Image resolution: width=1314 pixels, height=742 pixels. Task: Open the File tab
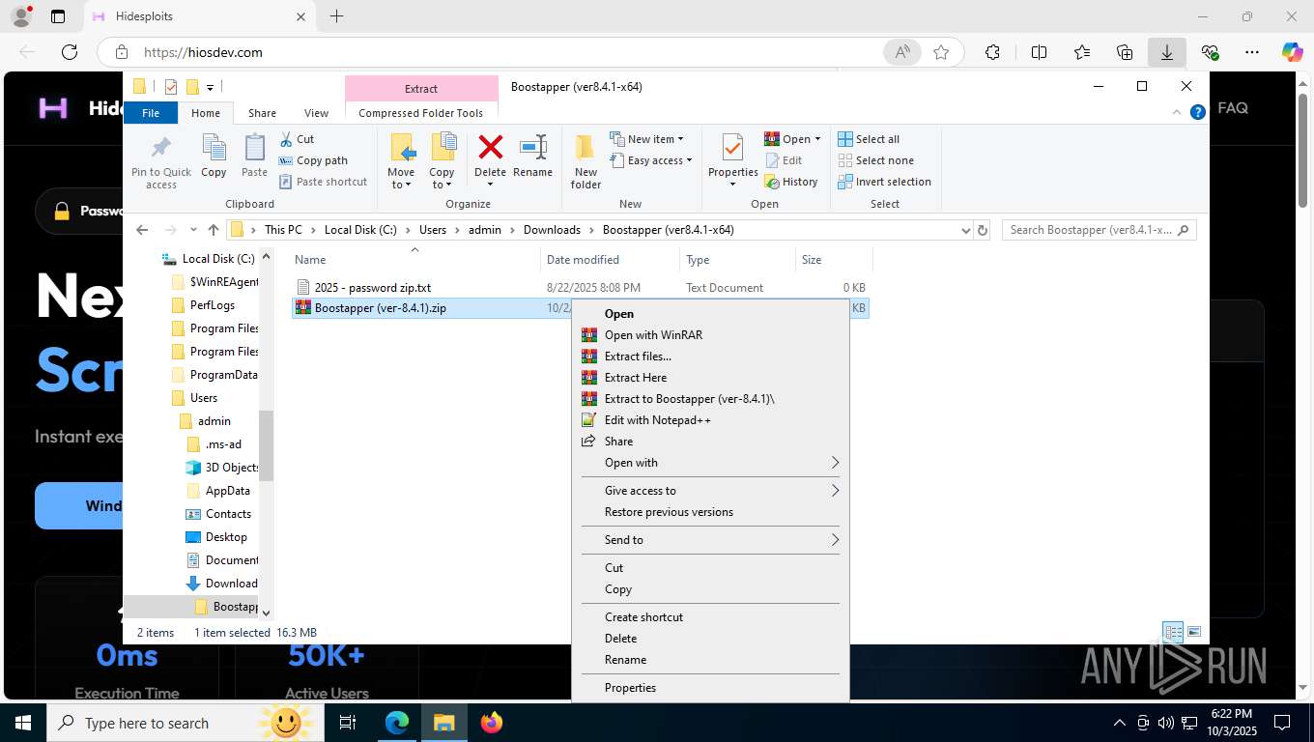pyautogui.click(x=151, y=113)
